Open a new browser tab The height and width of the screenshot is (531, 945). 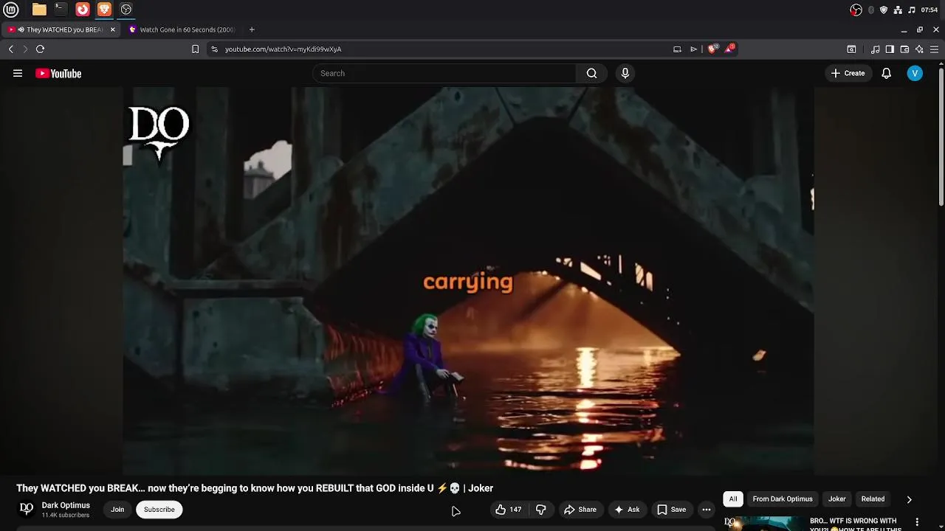tap(252, 29)
